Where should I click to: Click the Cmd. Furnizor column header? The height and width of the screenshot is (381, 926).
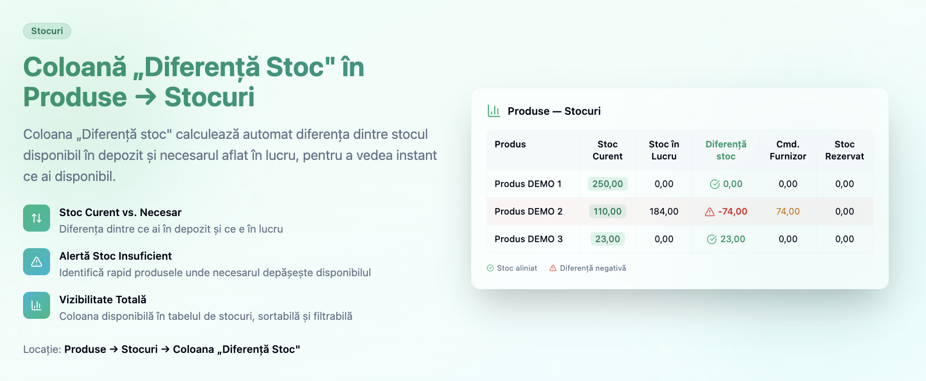[x=788, y=150]
